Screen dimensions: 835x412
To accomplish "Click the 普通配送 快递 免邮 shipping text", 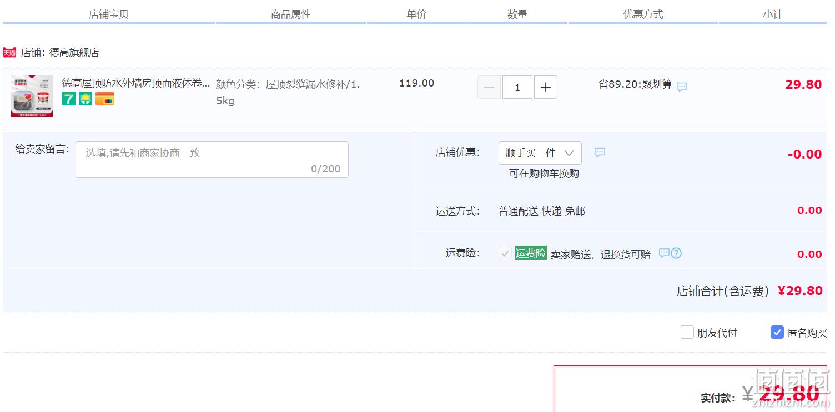I will 542,211.
